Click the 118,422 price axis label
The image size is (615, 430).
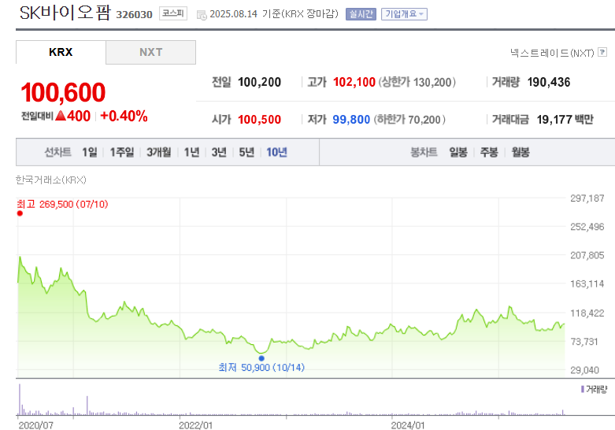587,313
